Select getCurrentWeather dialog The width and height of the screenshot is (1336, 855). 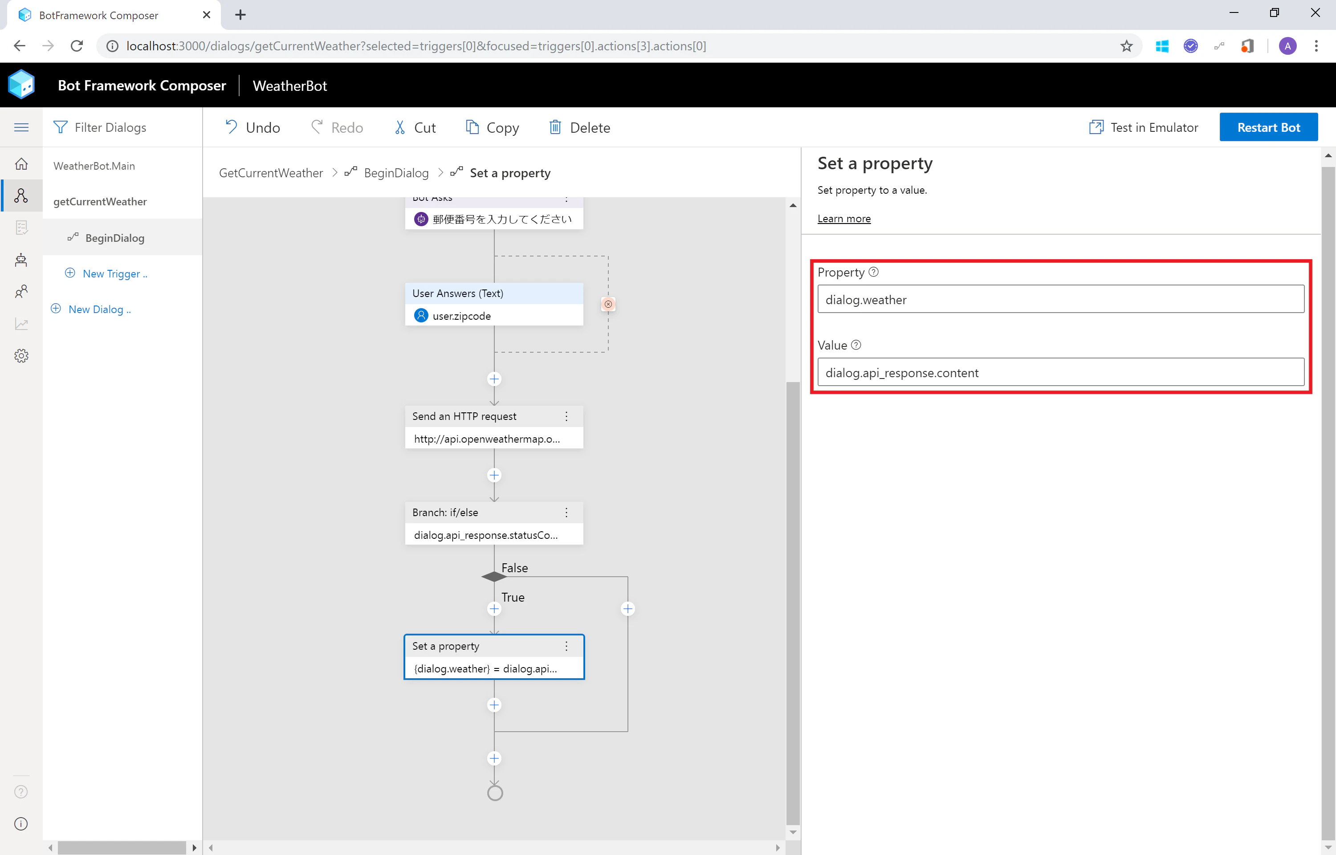coord(100,202)
